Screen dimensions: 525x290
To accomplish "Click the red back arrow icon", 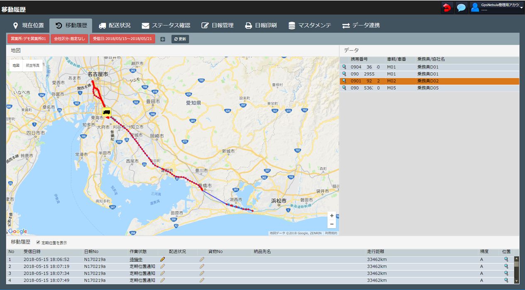I will [447, 7].
